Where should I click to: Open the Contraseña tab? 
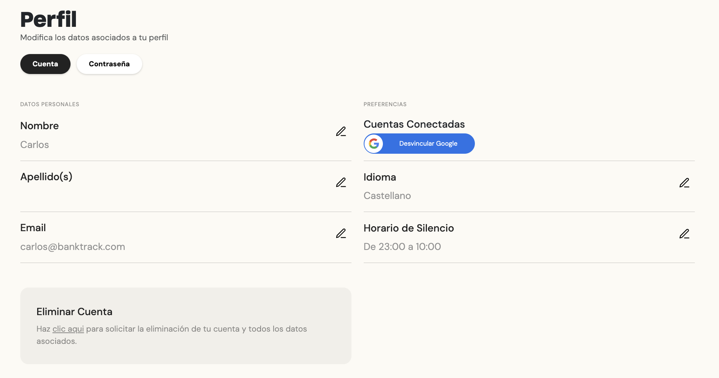pyautogui.click(x=109, y=64)
